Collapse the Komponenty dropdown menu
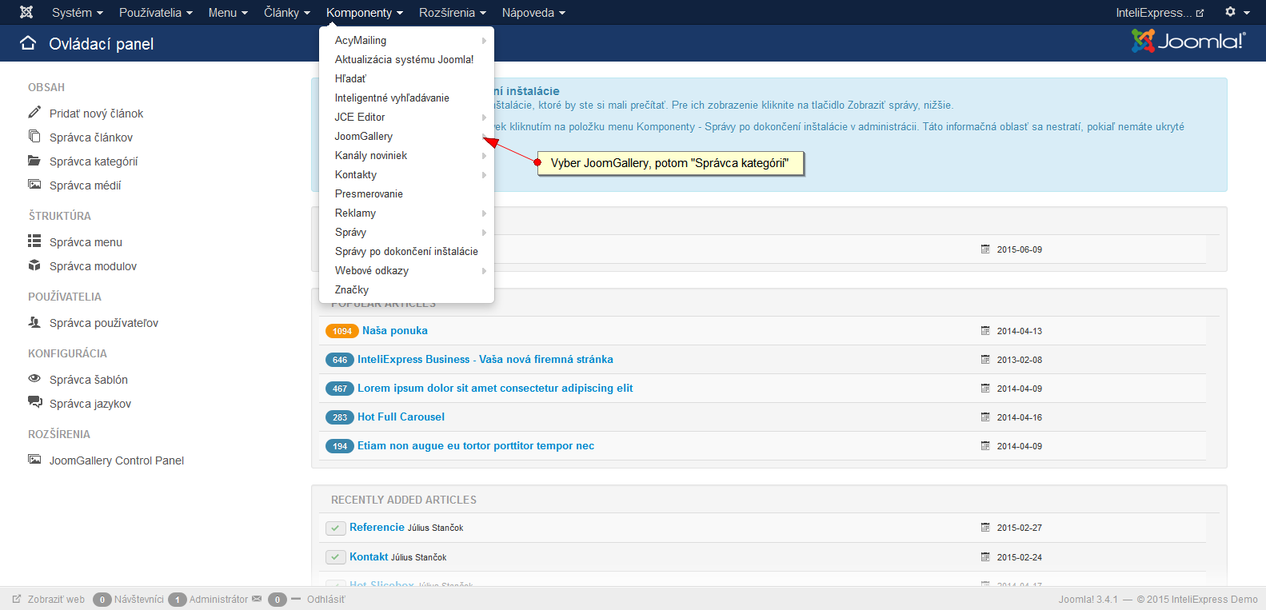This screenshot has width=1266, height=610. click(x=365, y=13)
